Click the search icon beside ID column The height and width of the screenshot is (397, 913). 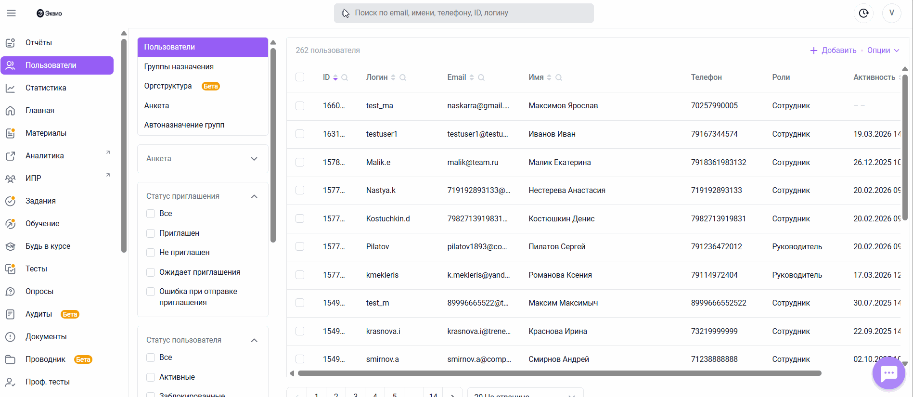click(345, 77)
